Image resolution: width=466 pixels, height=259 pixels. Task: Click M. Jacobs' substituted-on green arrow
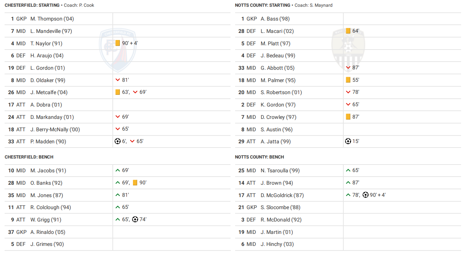click(118, 170)
